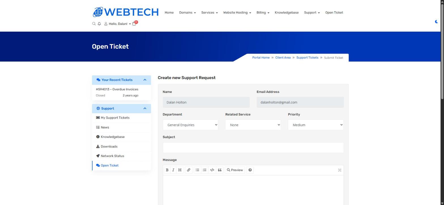Screen dimensions: 444x205
Task: Open the Priority dropdown
Action: pos(315,125)
